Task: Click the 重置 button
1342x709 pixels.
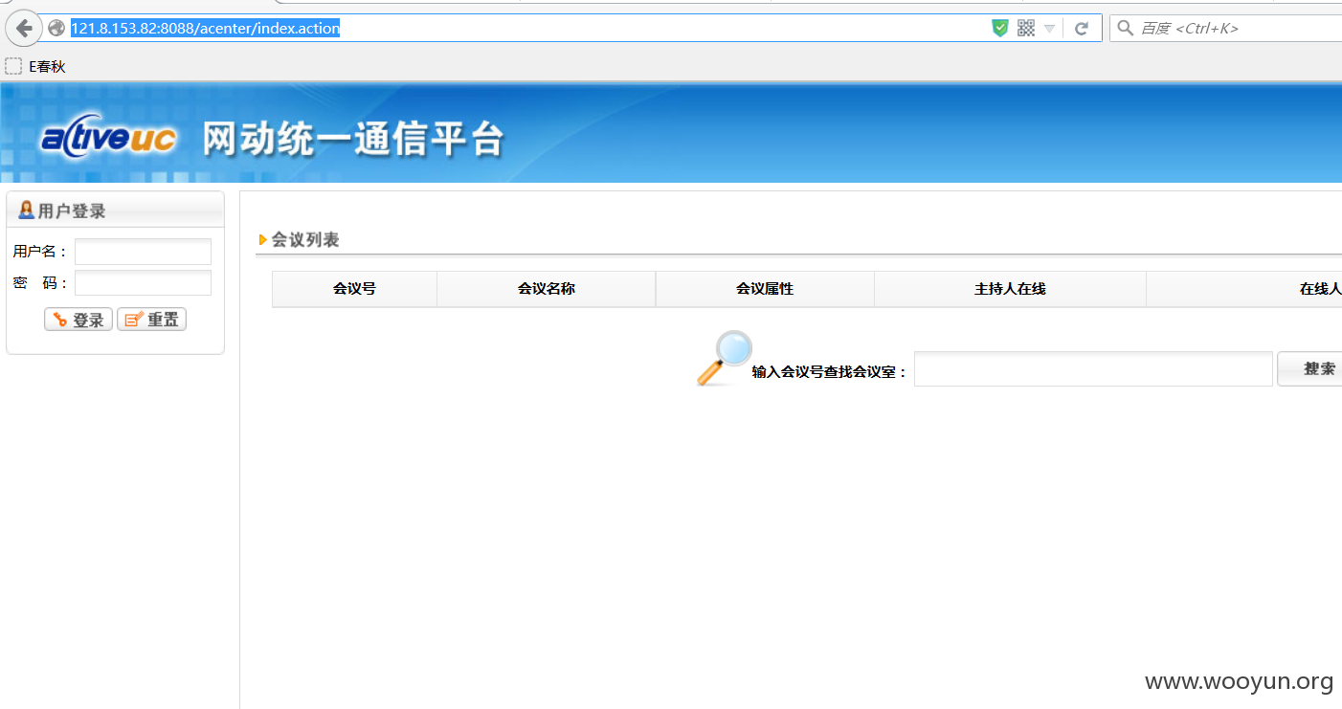Action: [x=151, y=320]
